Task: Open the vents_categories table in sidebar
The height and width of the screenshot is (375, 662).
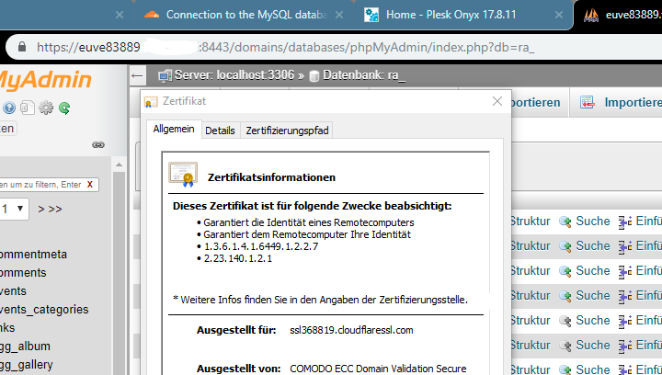Action: tap(44, 309)
